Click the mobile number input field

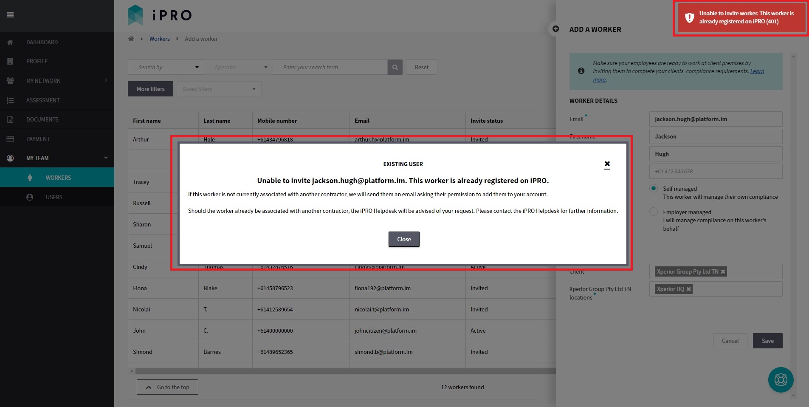716,171
